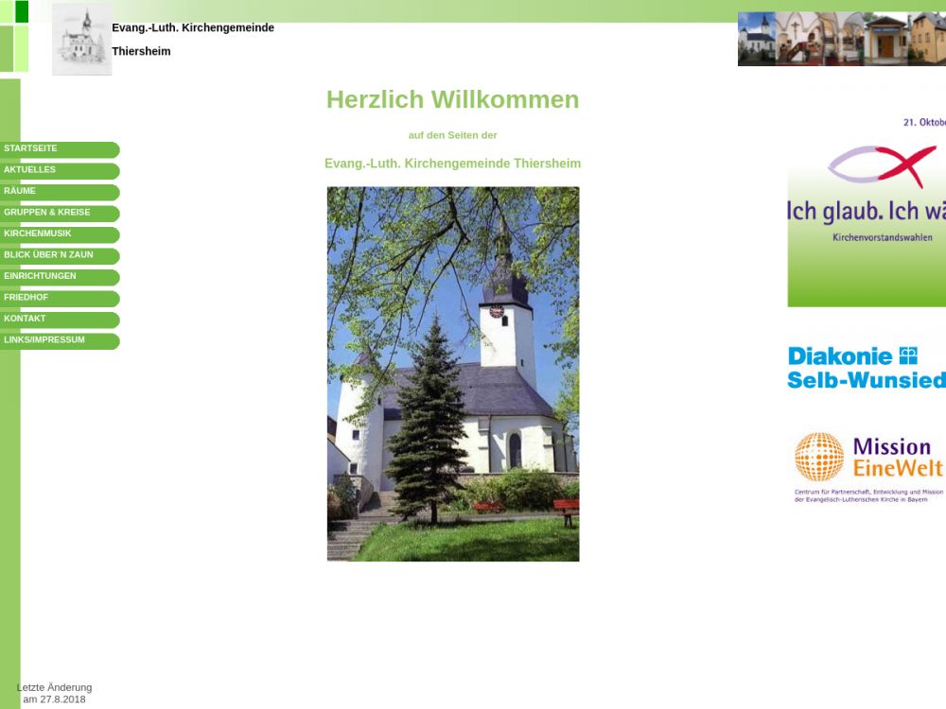Image resolution: width=946 pixels, height=709 pixels.
Task: Click the orange Mission EineWelt globe icon
Action: pyautogui.click(x=818, y=457)
